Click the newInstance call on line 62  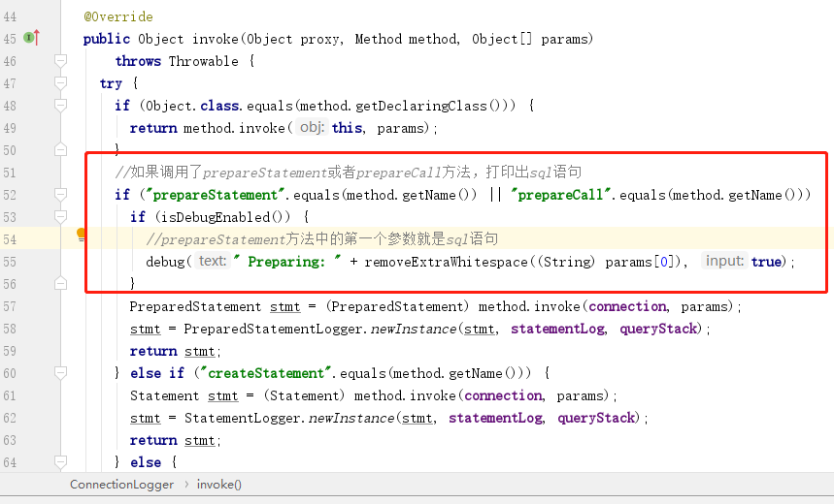[x=351, y=418]
